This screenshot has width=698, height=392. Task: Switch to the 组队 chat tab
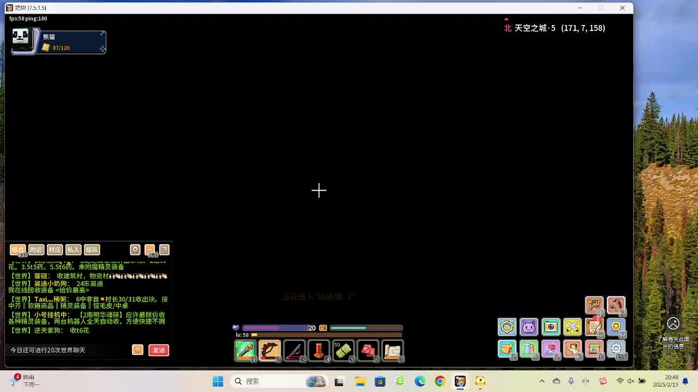92,249
